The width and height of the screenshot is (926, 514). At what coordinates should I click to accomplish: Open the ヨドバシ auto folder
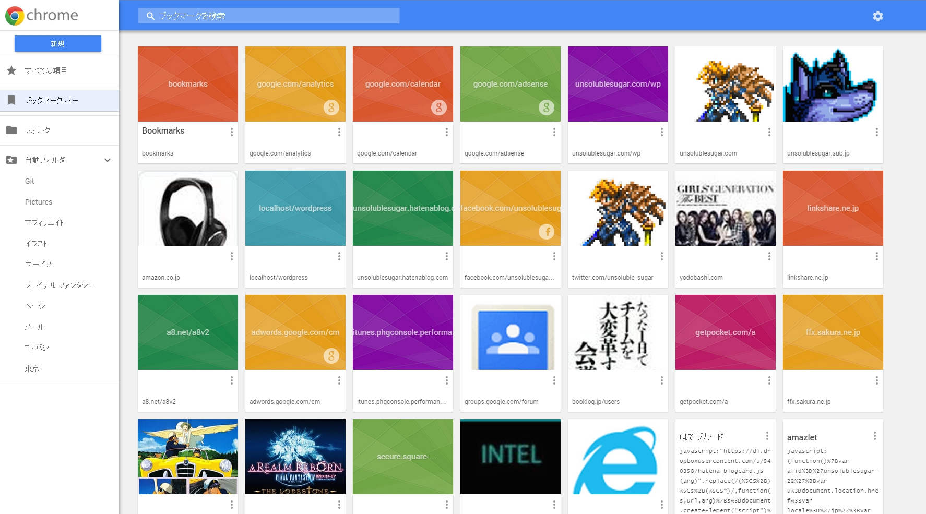[37, 348]
